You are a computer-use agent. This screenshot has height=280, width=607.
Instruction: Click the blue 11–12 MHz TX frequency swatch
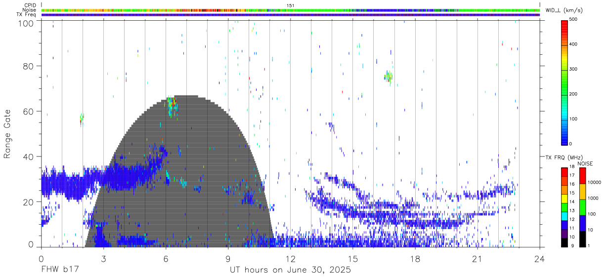pyautogui.click(x=564, y=225)
